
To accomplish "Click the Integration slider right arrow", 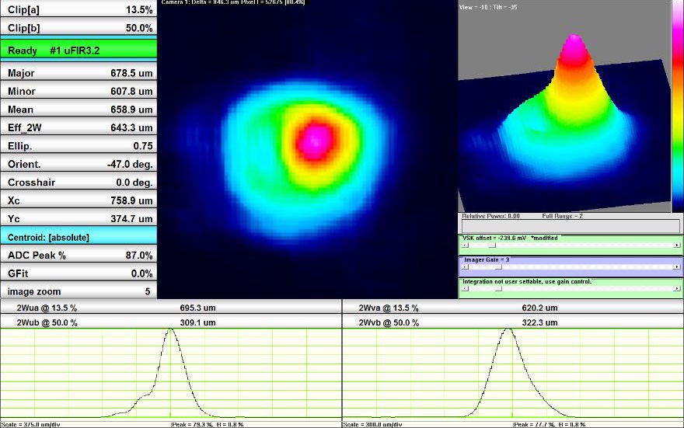I will click(x=679, y=288).
